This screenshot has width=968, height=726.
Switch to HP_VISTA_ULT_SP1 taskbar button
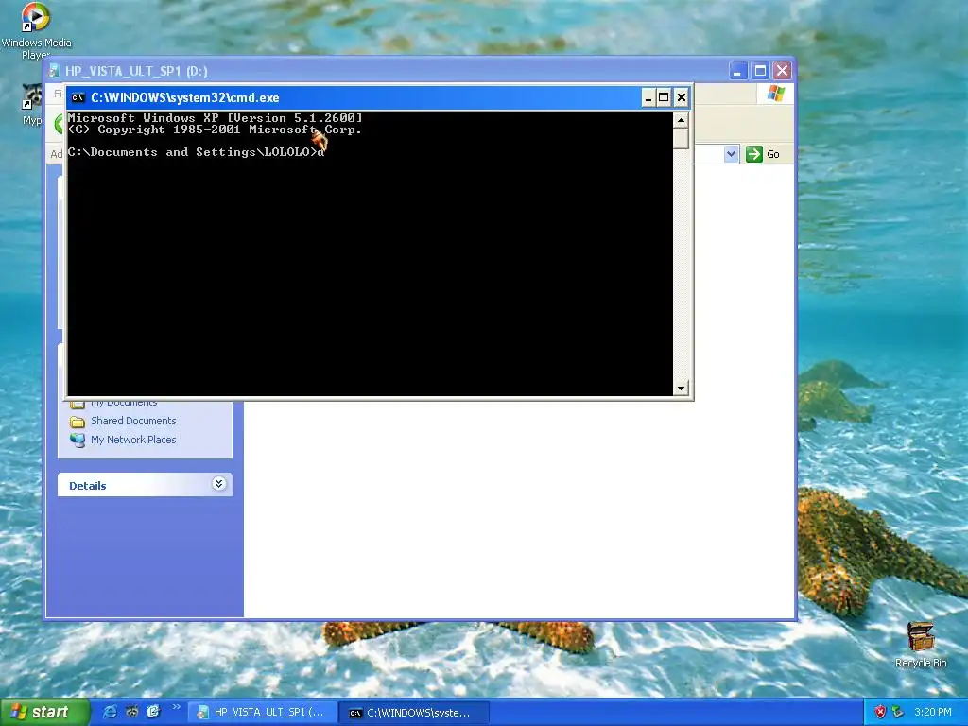263,713
